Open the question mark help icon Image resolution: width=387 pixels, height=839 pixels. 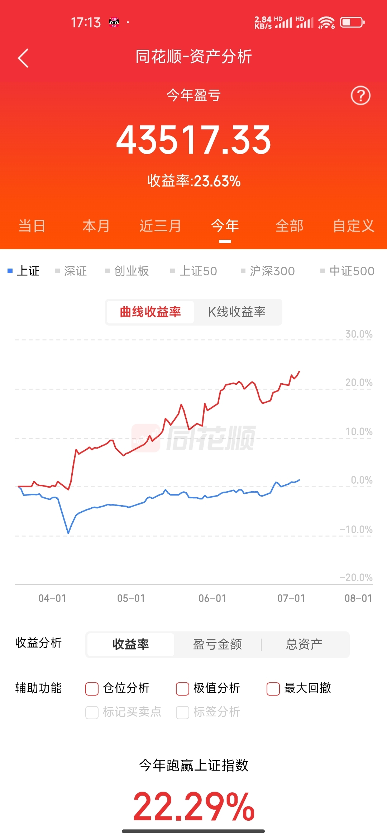pos(360,95)
